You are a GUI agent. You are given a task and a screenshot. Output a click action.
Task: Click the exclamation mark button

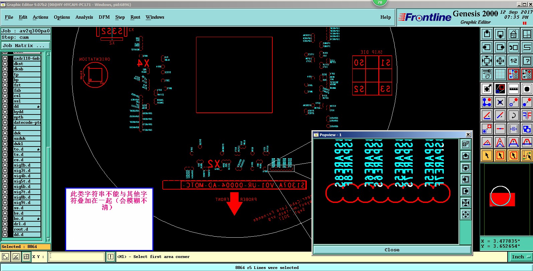(111, 257)
